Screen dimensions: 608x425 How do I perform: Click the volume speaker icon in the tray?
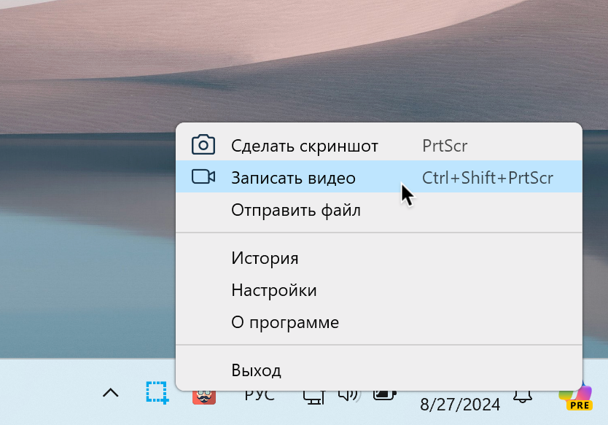click(x=348, y=393)
